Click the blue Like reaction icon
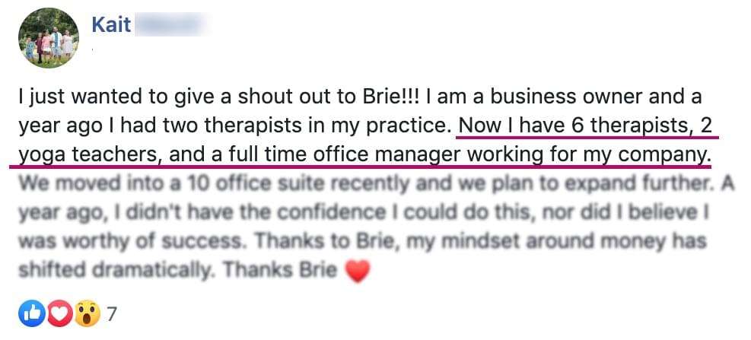 [x=31, y=313]
